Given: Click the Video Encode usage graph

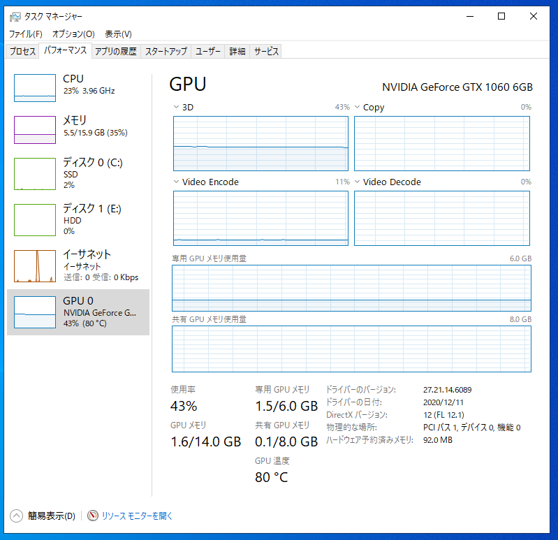Looking at the screenshot, I should pyautogui.click(x=261, y=218).
